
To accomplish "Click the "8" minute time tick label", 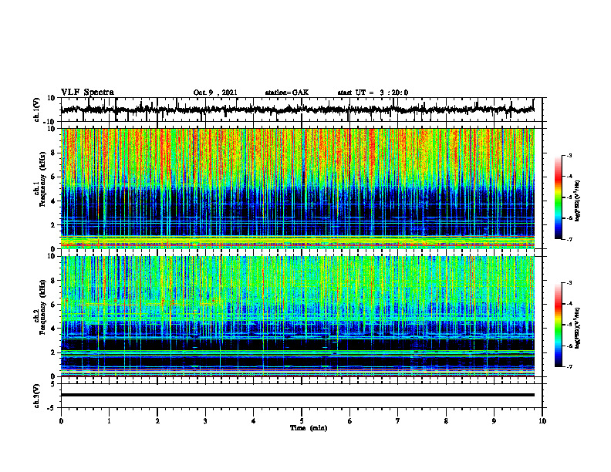I will click(446, 421).
